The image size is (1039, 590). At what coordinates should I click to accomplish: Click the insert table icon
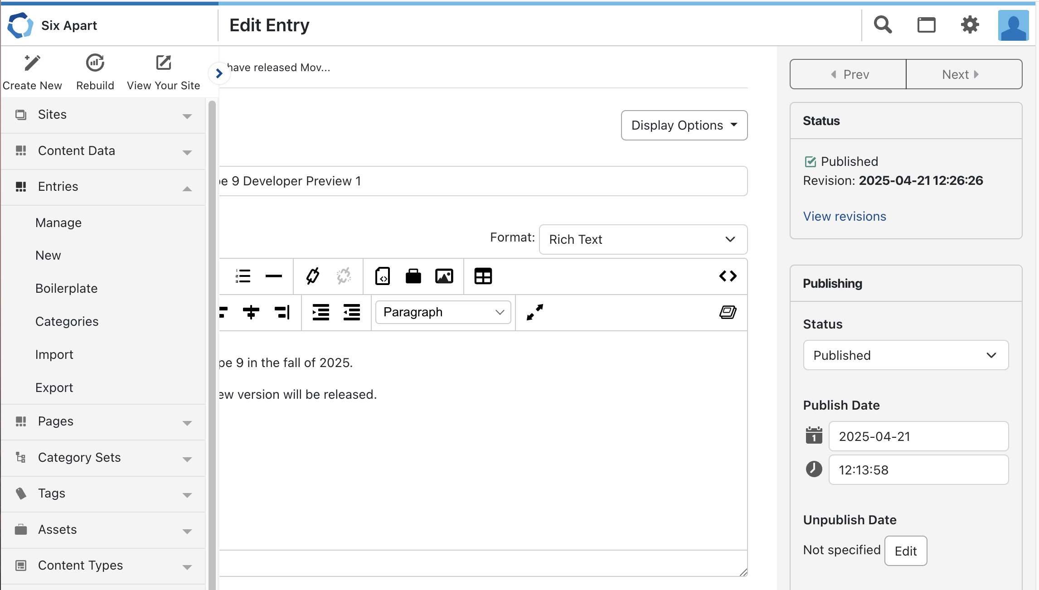483,276
